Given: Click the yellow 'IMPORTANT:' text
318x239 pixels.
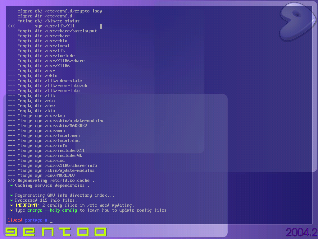Looking at the screenshot, I should 28,205.
